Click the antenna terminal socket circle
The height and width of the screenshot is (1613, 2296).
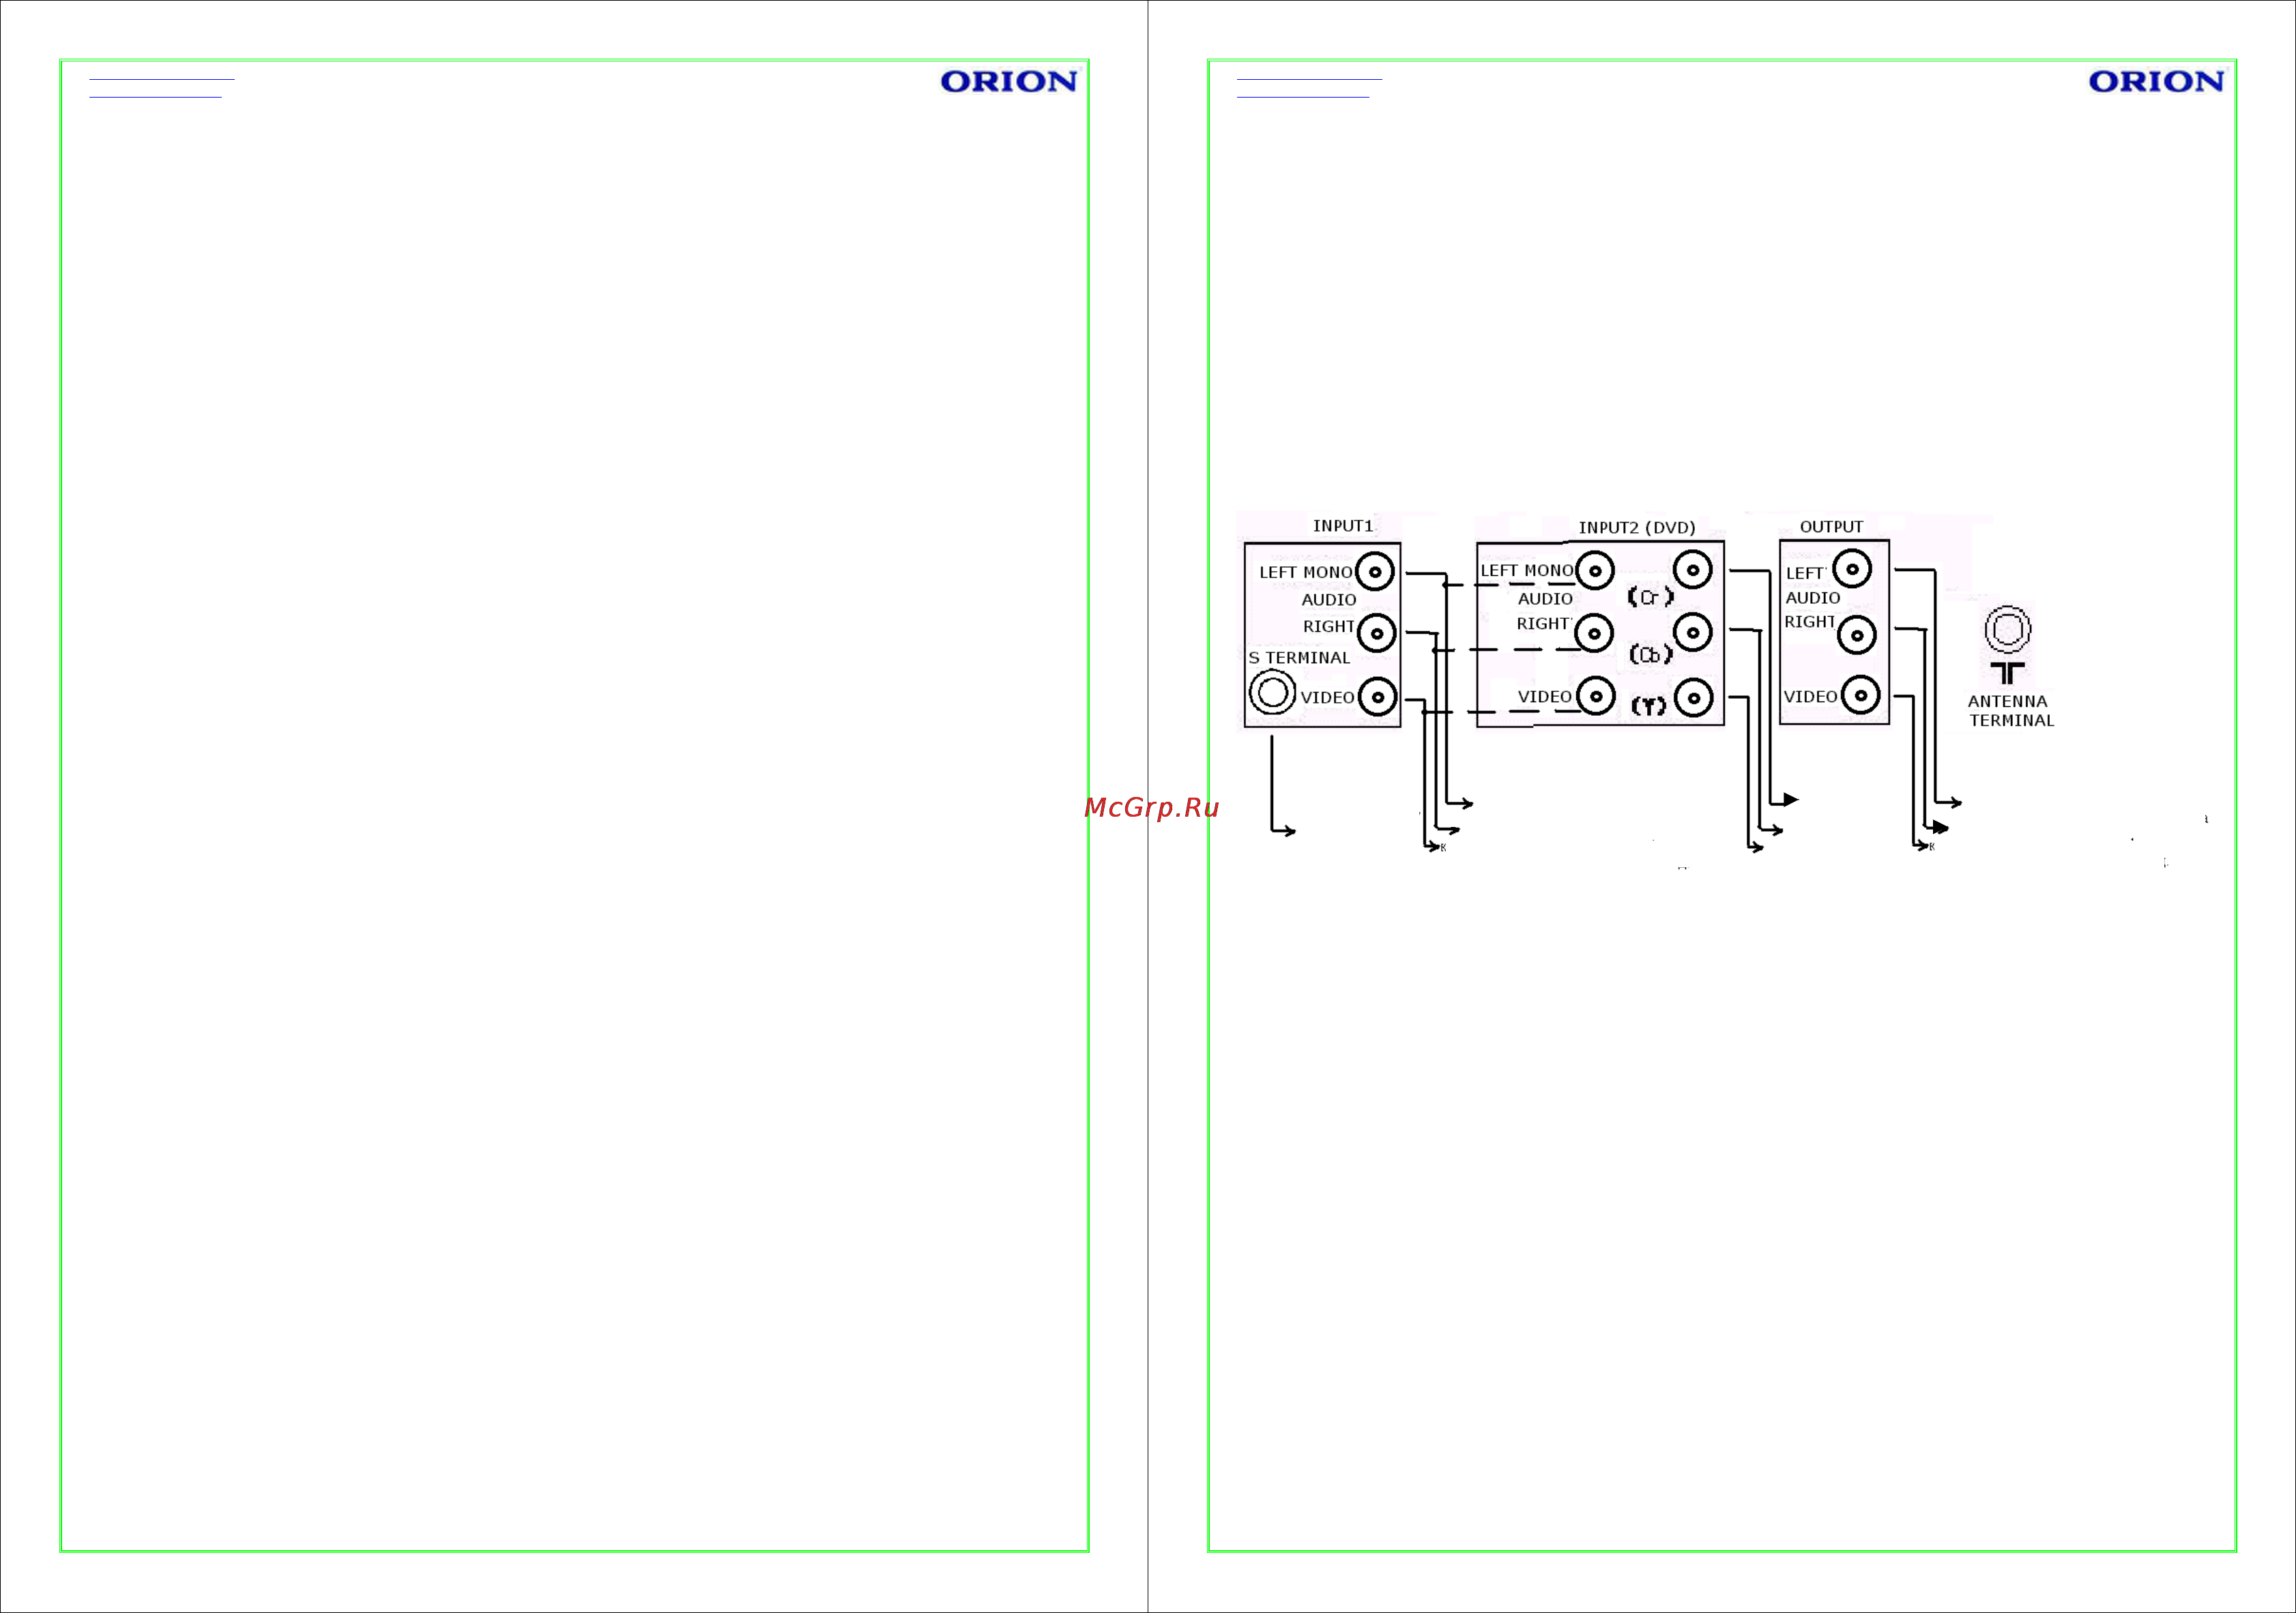[2008, 630]
